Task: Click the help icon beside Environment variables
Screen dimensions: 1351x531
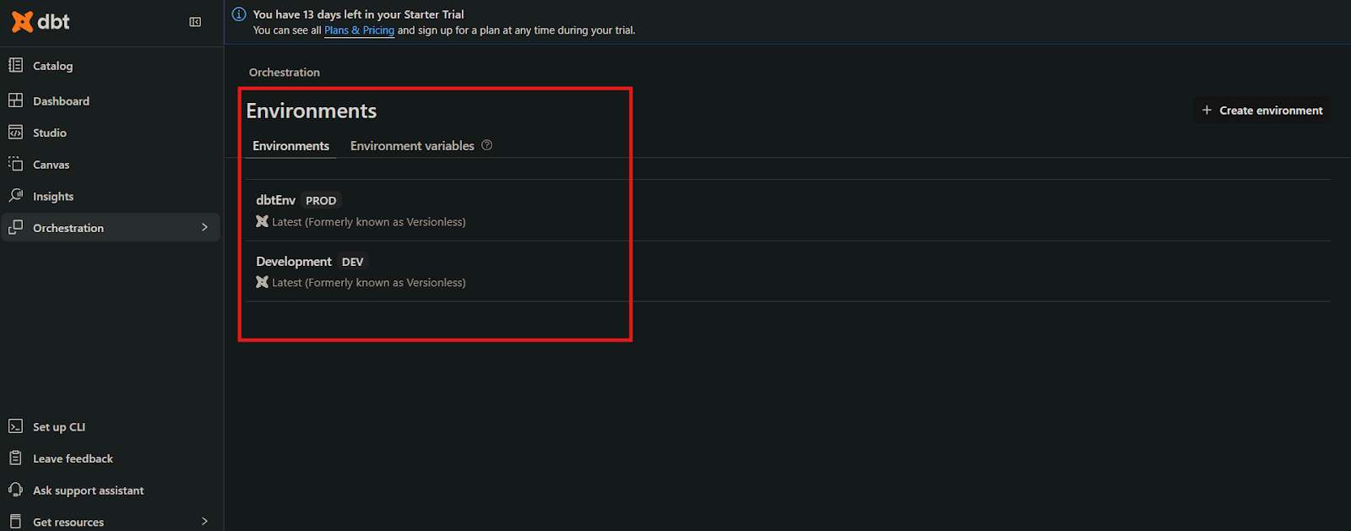Action: tap(487, 145)
